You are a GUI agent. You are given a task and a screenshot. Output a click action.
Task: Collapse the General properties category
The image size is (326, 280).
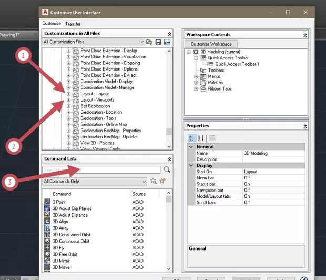pyautogui.click(x=191, y=147)
